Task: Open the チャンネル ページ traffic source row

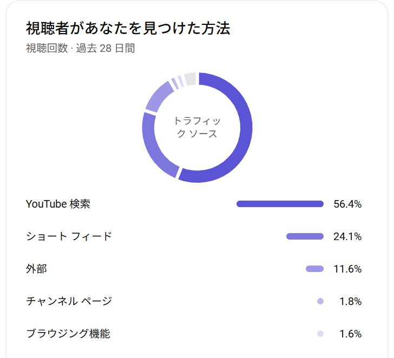Action: point(194,301)
